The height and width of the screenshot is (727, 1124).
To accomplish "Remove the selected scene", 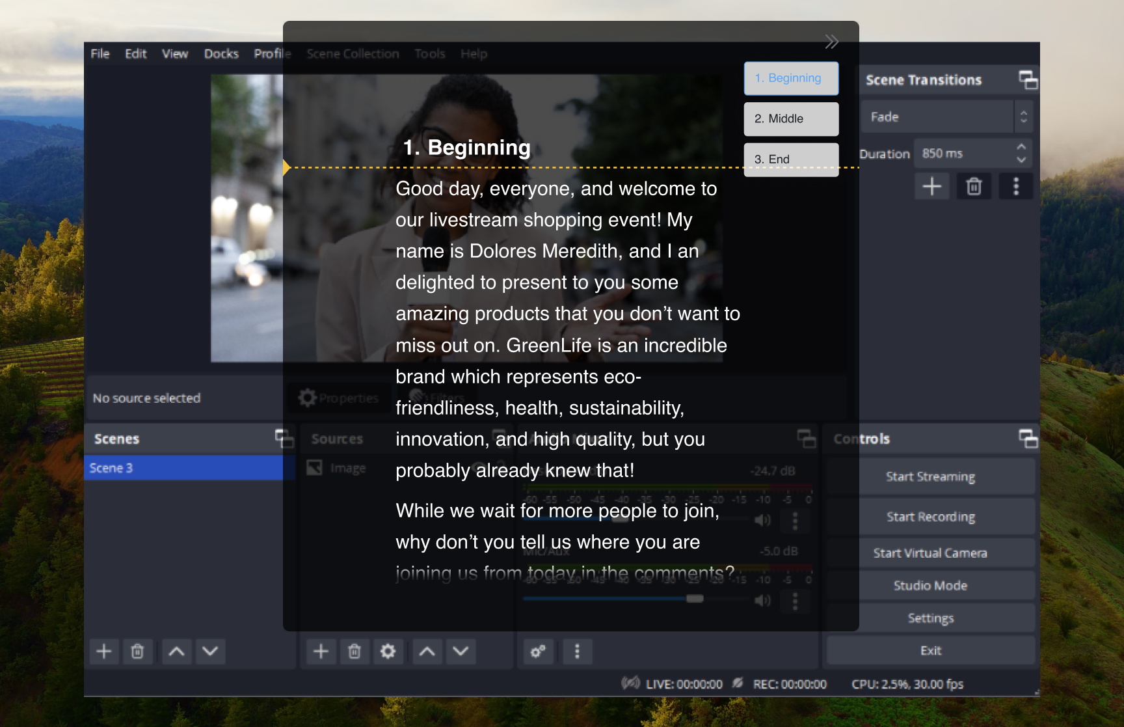I will tap(137, 652).
